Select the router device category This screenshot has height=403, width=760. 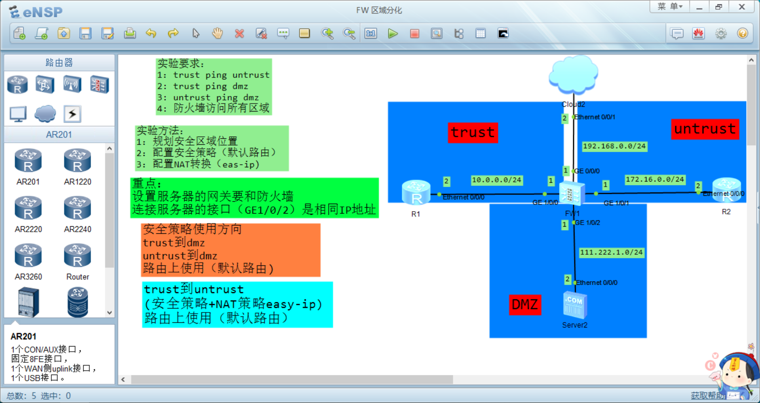[17, 85]
